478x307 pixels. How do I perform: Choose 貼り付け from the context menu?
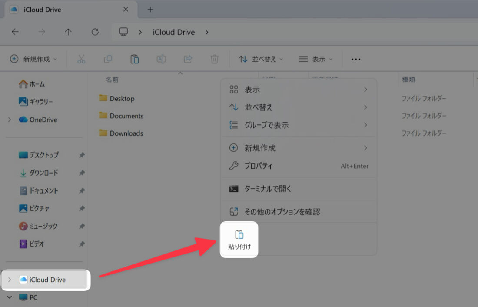[239, 239]
